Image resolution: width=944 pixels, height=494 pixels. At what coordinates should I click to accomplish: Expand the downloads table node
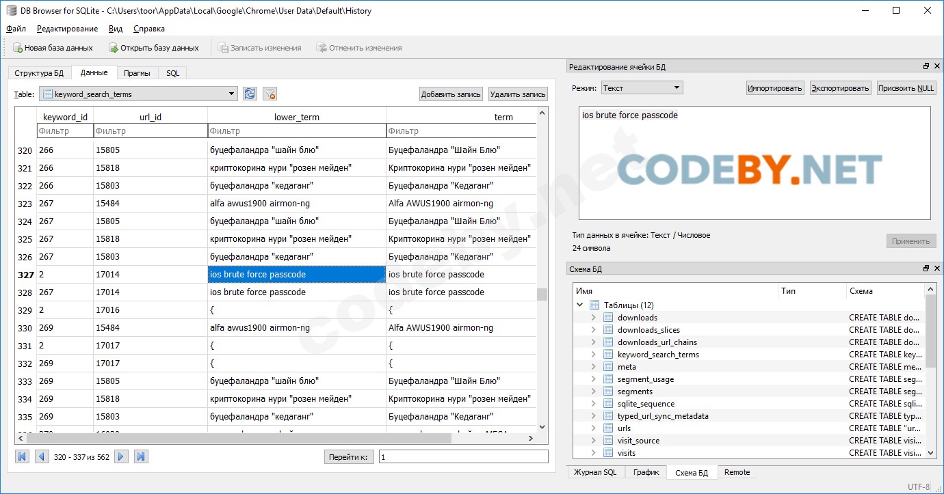point(594,318)
